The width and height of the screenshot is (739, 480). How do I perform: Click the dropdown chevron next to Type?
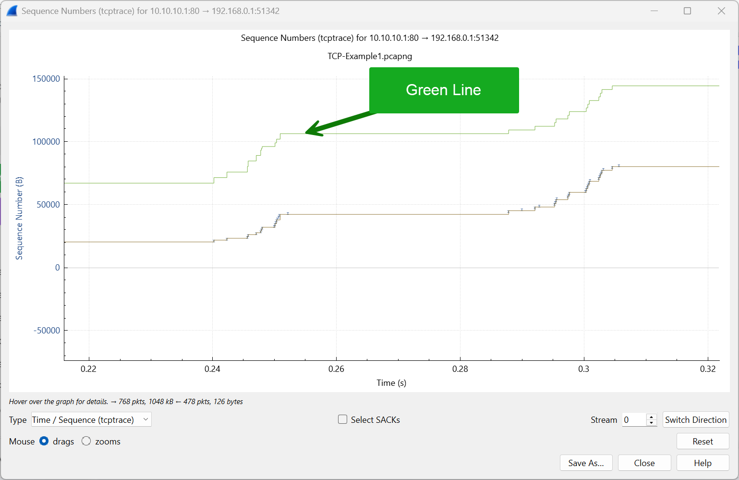click(x=145, y=419)
